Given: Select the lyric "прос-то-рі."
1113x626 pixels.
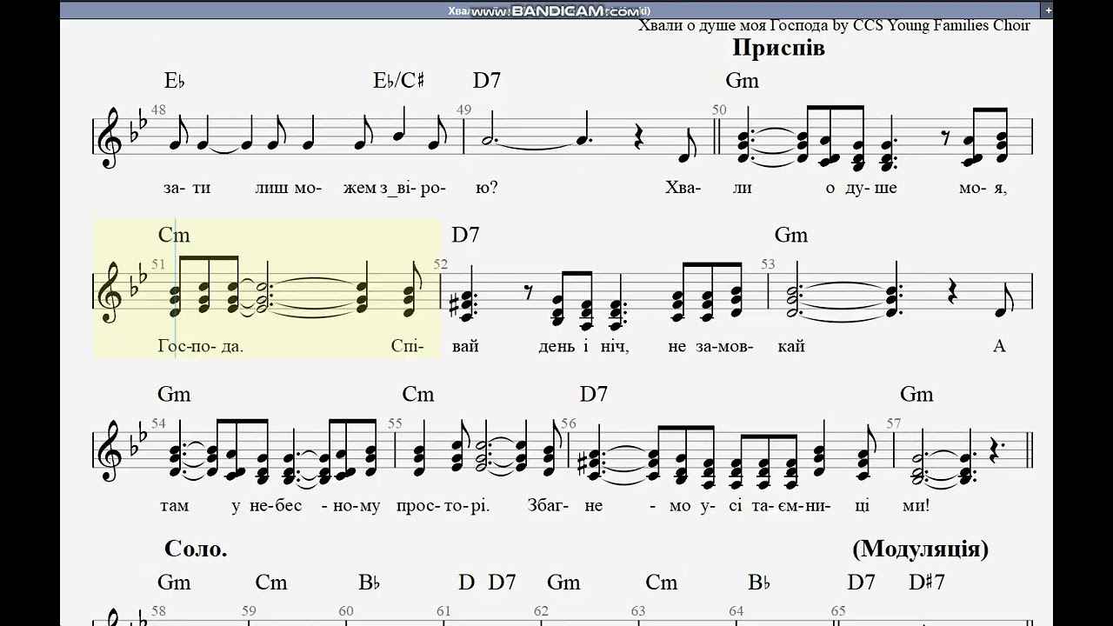Looking at the screenshot, I should click(x=443, y=505).
